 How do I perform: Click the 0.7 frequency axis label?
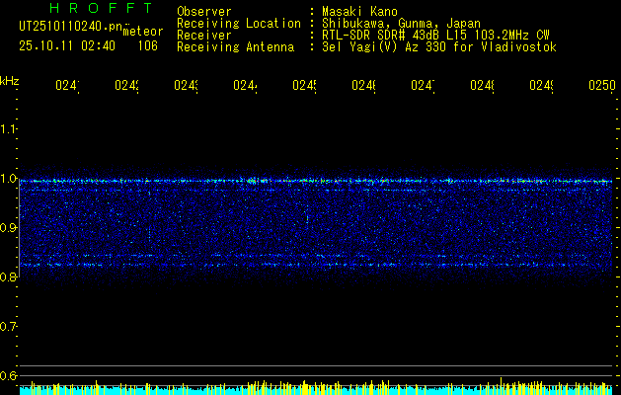pyautogui.click(x=8, y=327)
